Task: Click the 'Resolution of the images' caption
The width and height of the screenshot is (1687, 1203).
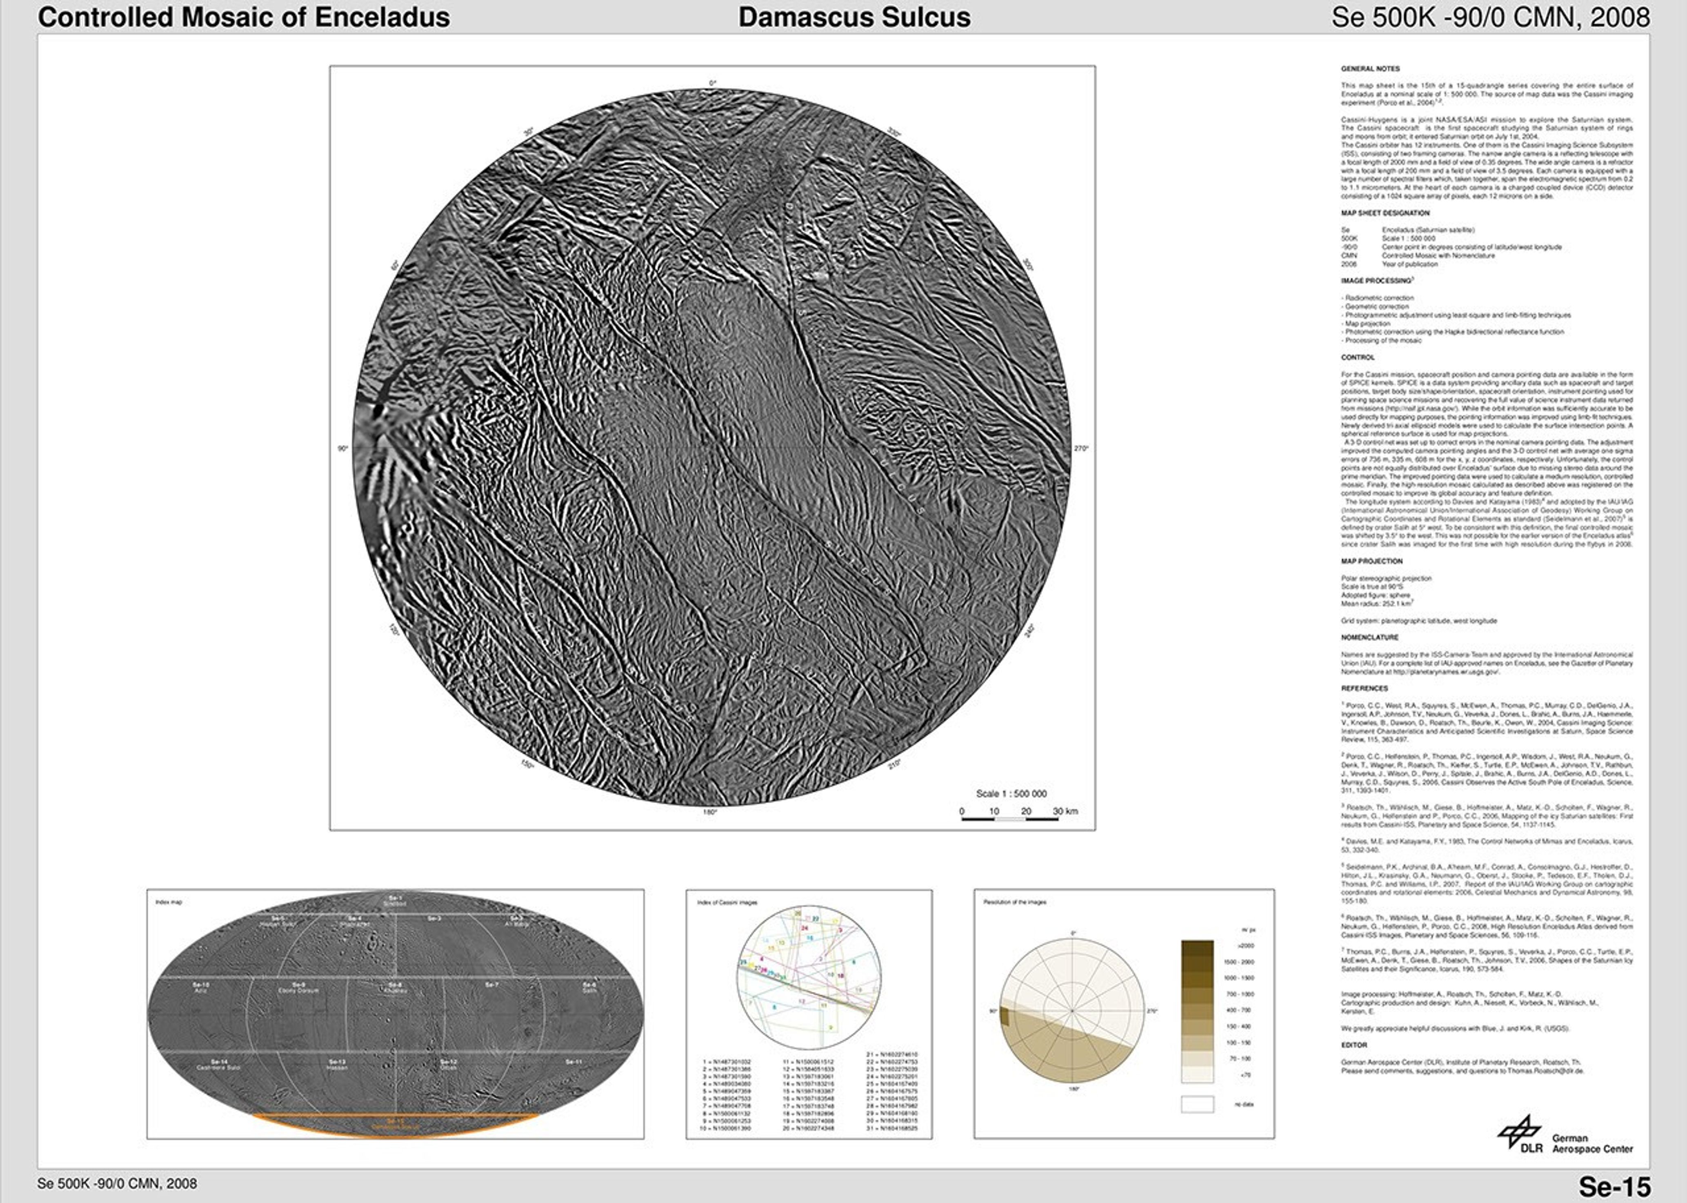Action: [x=1015, y=902]
